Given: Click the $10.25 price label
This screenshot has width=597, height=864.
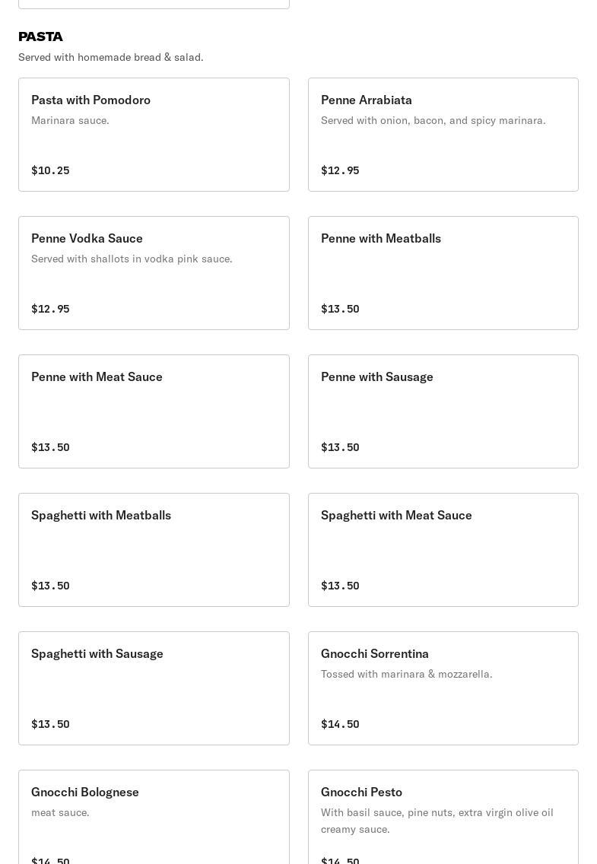Looking at the screenshot, I should [x=50, y=170].
